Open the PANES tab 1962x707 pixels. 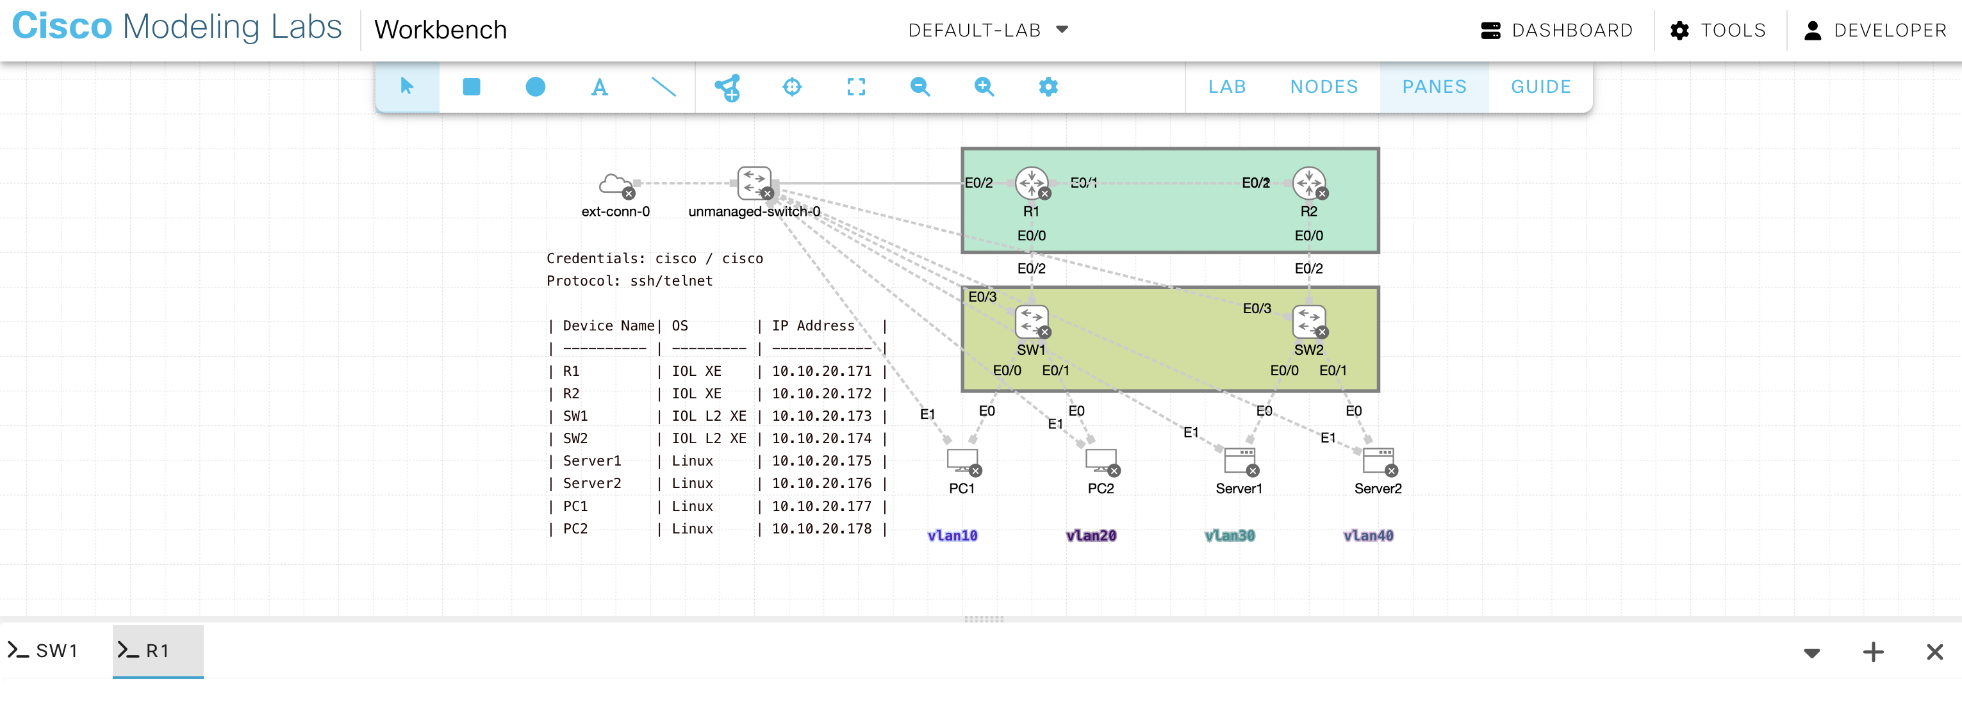1434,86
